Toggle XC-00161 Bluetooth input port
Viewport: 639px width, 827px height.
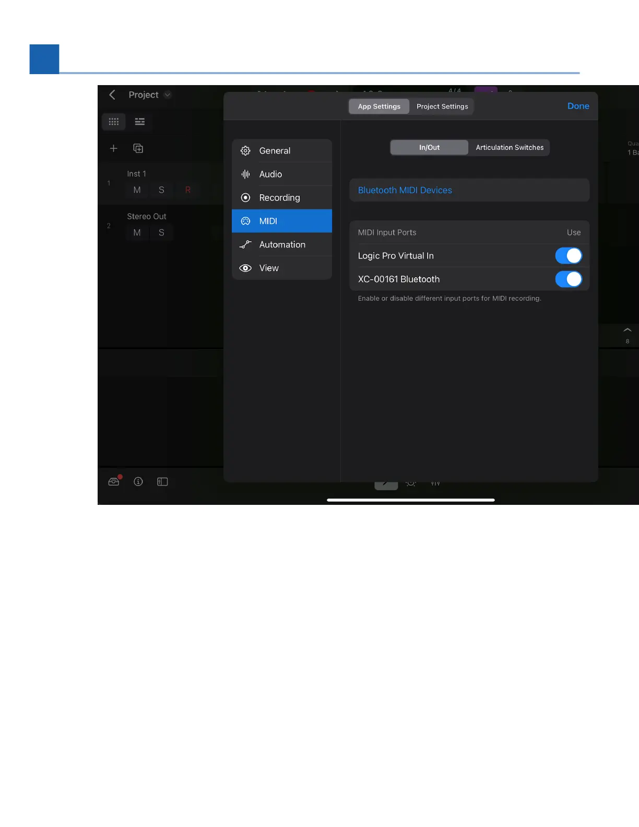[569, 279]
